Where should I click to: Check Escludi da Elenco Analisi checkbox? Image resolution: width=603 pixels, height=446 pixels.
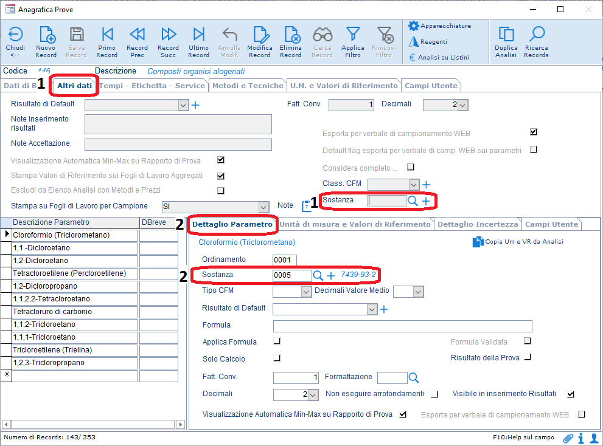[x=221, y=191]
